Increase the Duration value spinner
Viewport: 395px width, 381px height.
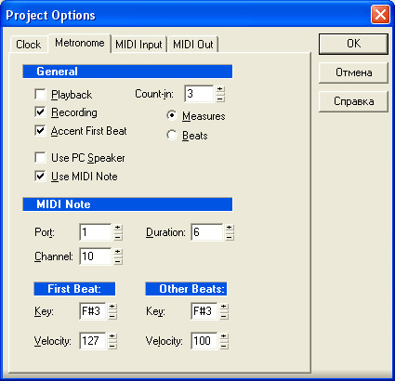pos(230,228)
